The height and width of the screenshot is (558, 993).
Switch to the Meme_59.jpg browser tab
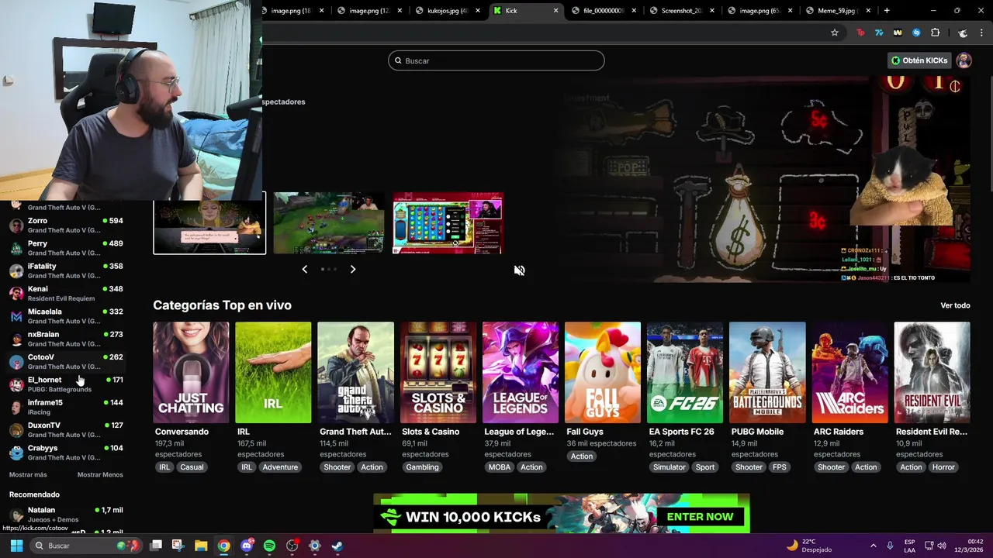pos(838,11)
